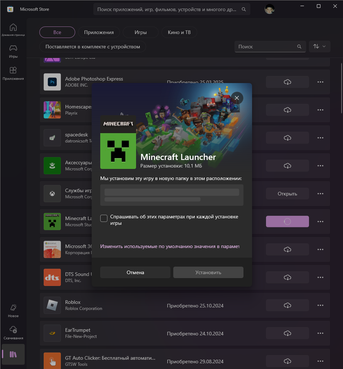The height and width of the screenshot is (369, 343).
Task: Open more options for DTS Sound row
Action: point(320,277)
